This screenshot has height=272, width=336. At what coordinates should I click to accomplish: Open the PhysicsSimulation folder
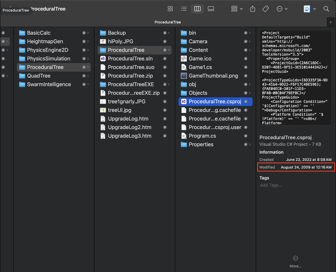point(54,59)
